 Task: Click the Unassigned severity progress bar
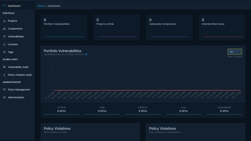pyautogui.click(x=224, y=114)
